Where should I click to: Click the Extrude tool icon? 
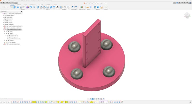[x=15, y=7]
